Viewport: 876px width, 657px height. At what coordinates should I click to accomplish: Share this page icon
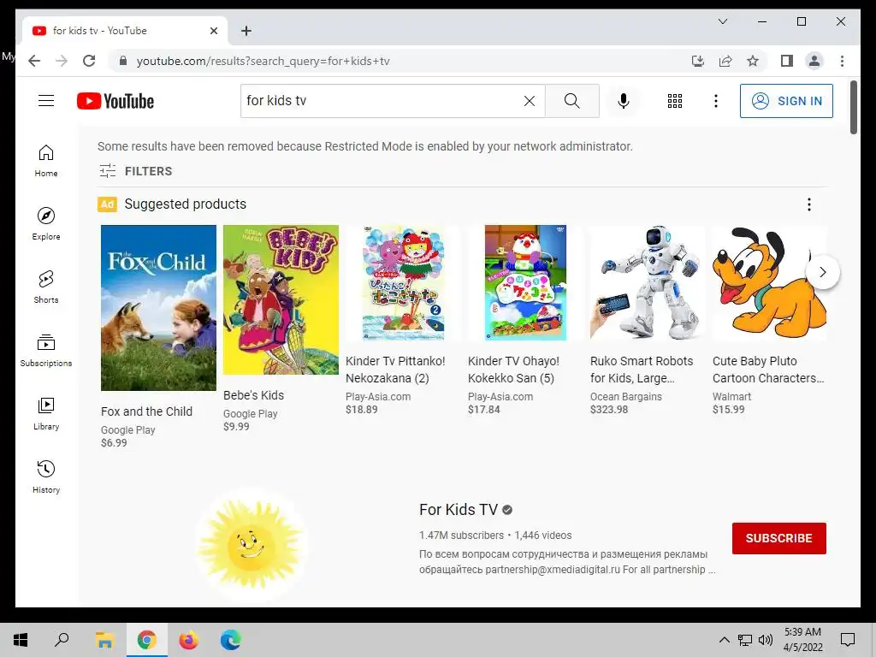(x=725, y=61)
